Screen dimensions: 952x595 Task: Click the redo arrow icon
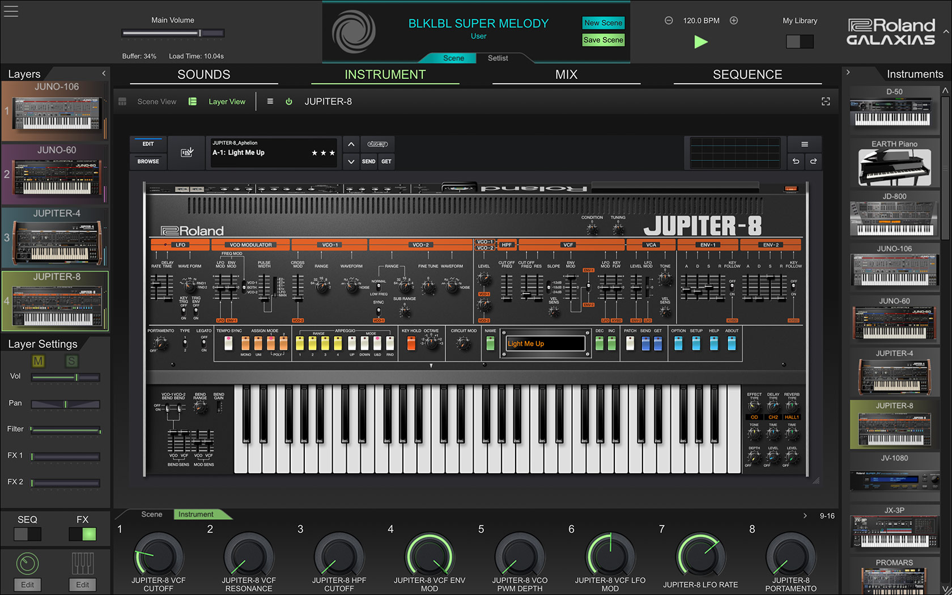click(813, 161)
